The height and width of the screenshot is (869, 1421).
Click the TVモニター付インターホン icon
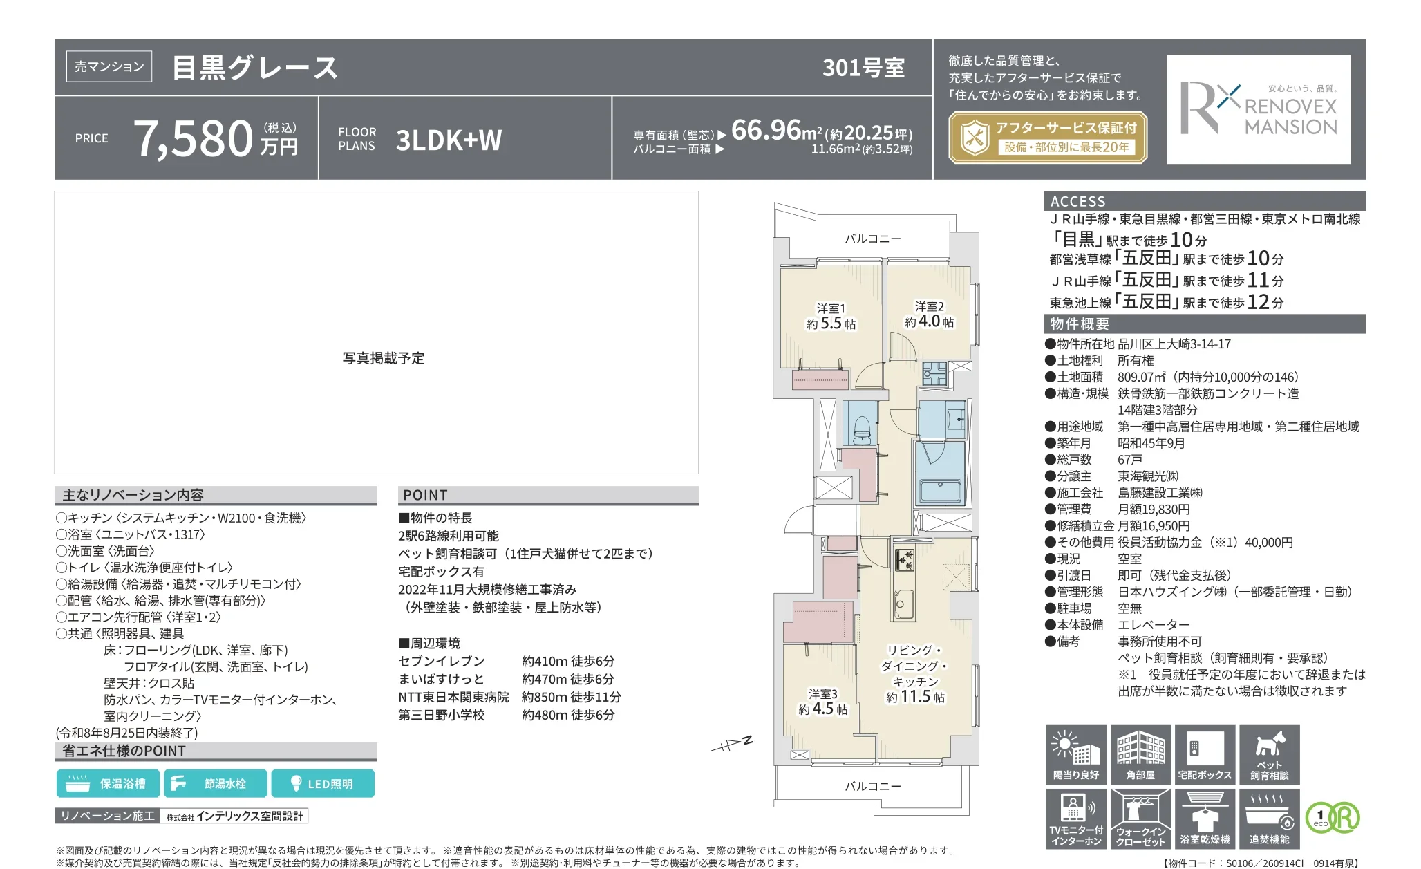coord(1075,819)
